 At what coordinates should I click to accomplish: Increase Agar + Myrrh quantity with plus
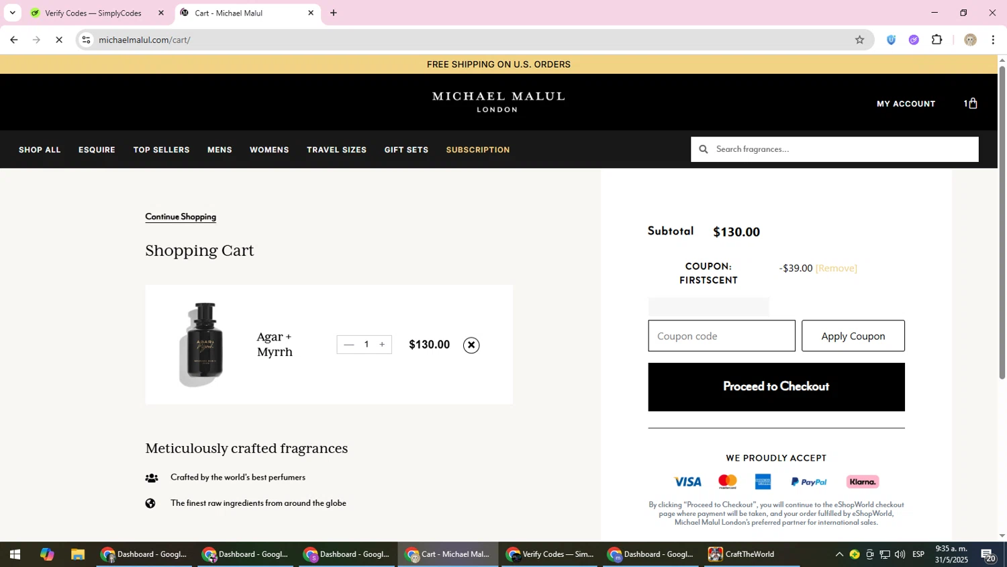382,345
